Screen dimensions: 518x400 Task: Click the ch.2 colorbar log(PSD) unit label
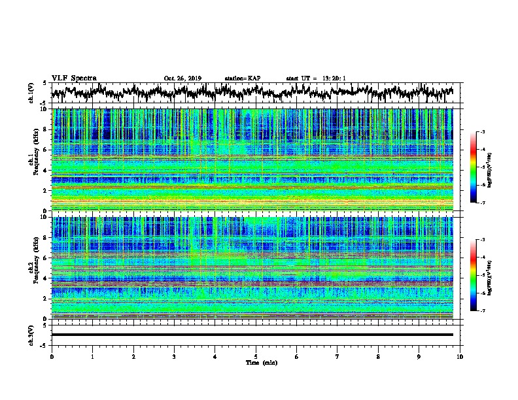(490, 278)
